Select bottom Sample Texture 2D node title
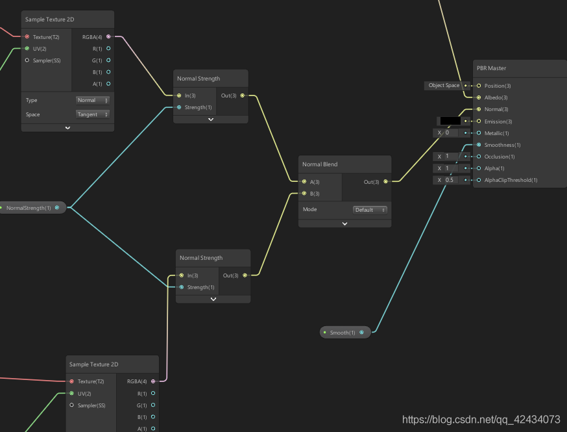The height and width of the screenshot is (432, 567). pyautogui.click(x=93, y=364)
